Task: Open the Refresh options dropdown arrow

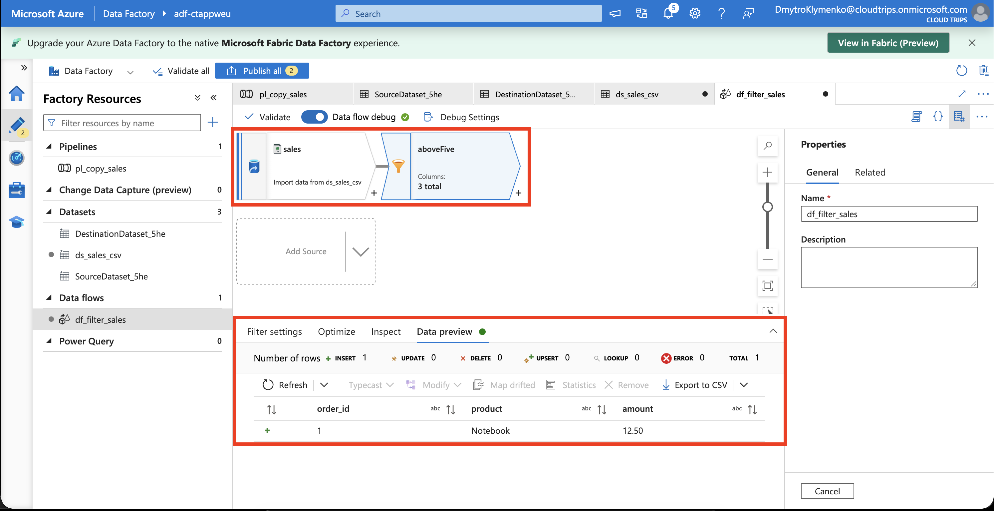Action: tap(324, 385)
